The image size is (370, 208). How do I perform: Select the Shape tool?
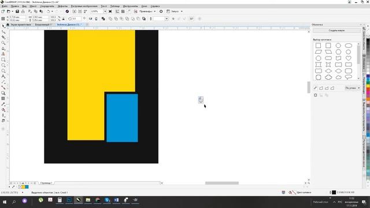[3, 32]
